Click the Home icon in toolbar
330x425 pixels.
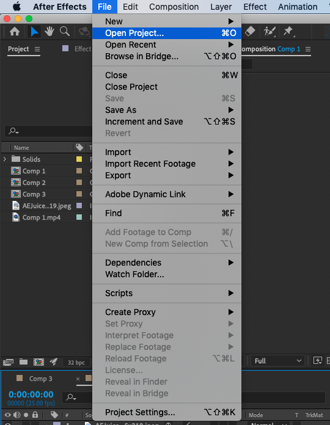pos(15,32)
